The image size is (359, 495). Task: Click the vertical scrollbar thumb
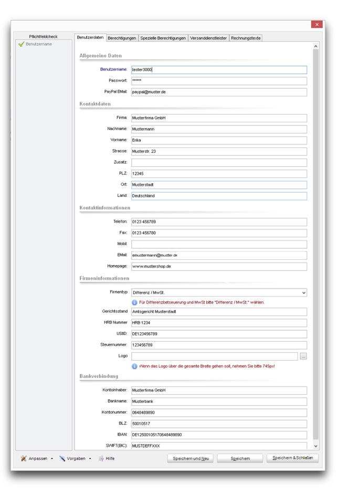316,244
